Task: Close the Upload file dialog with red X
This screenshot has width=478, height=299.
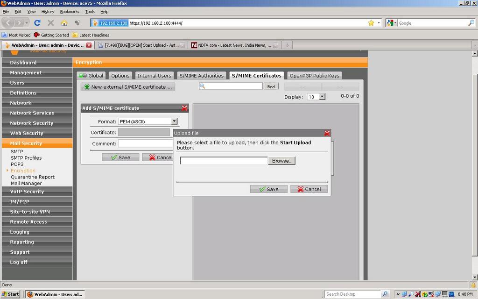Action: pyautogui.click(x=327, y=133)
